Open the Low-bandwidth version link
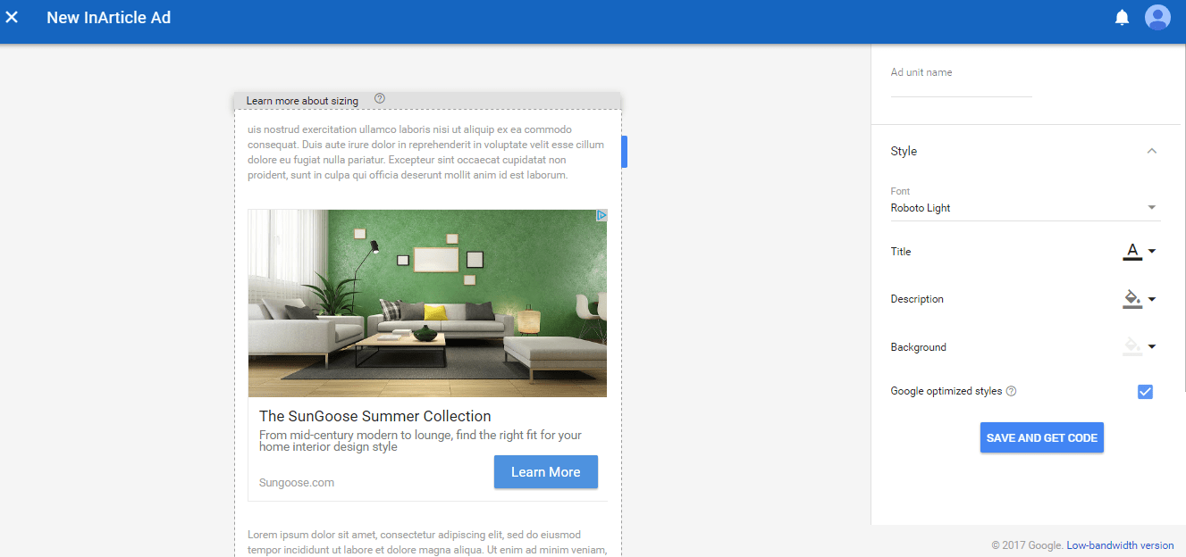1186x557 pixels. pos(1120,545)
